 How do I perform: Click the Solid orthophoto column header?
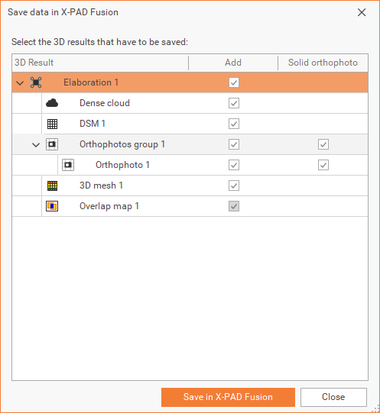click(323, 63)
